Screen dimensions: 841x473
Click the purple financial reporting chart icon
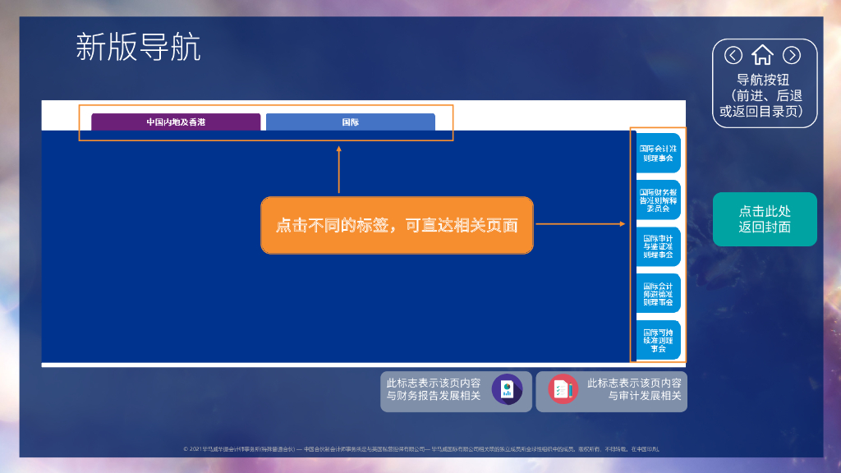pos(507,389)
